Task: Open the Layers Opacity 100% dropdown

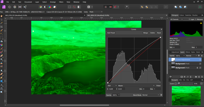Action: 180,56
